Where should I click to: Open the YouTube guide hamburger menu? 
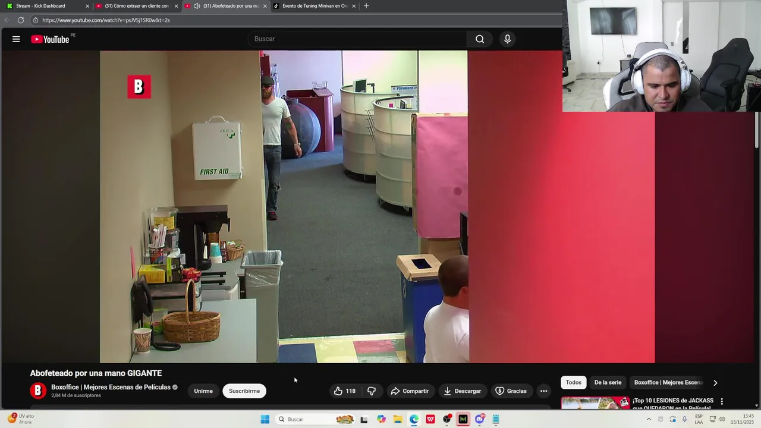16,39
